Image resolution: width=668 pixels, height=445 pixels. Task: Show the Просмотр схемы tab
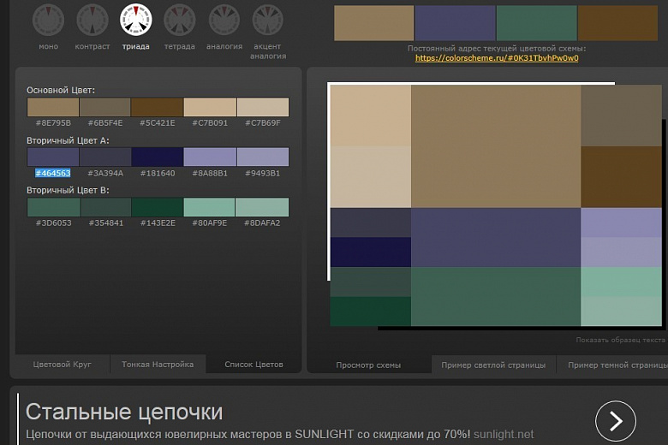click(368, 365)
